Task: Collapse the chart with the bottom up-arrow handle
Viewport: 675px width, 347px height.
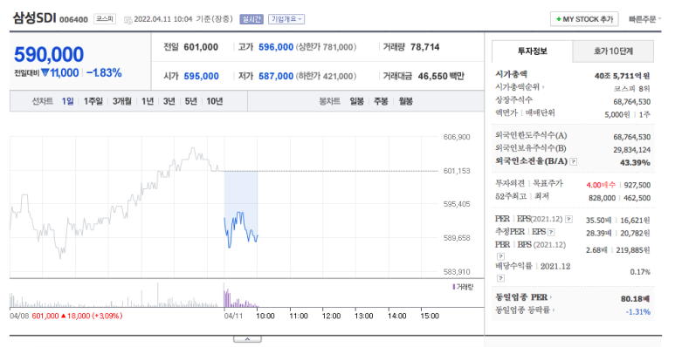Action: coord(247,339)
